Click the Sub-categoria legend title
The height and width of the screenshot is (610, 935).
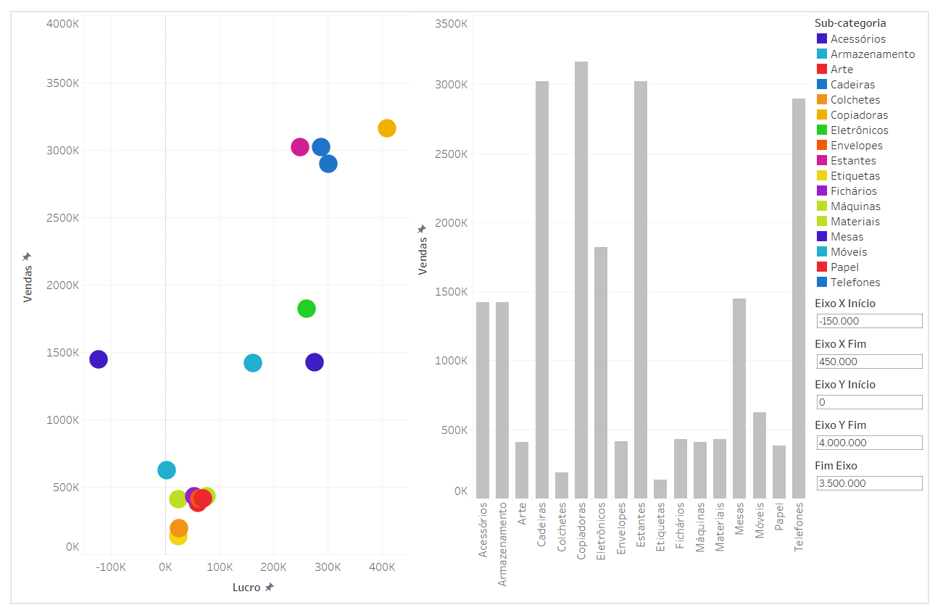[x=850, y=23]
